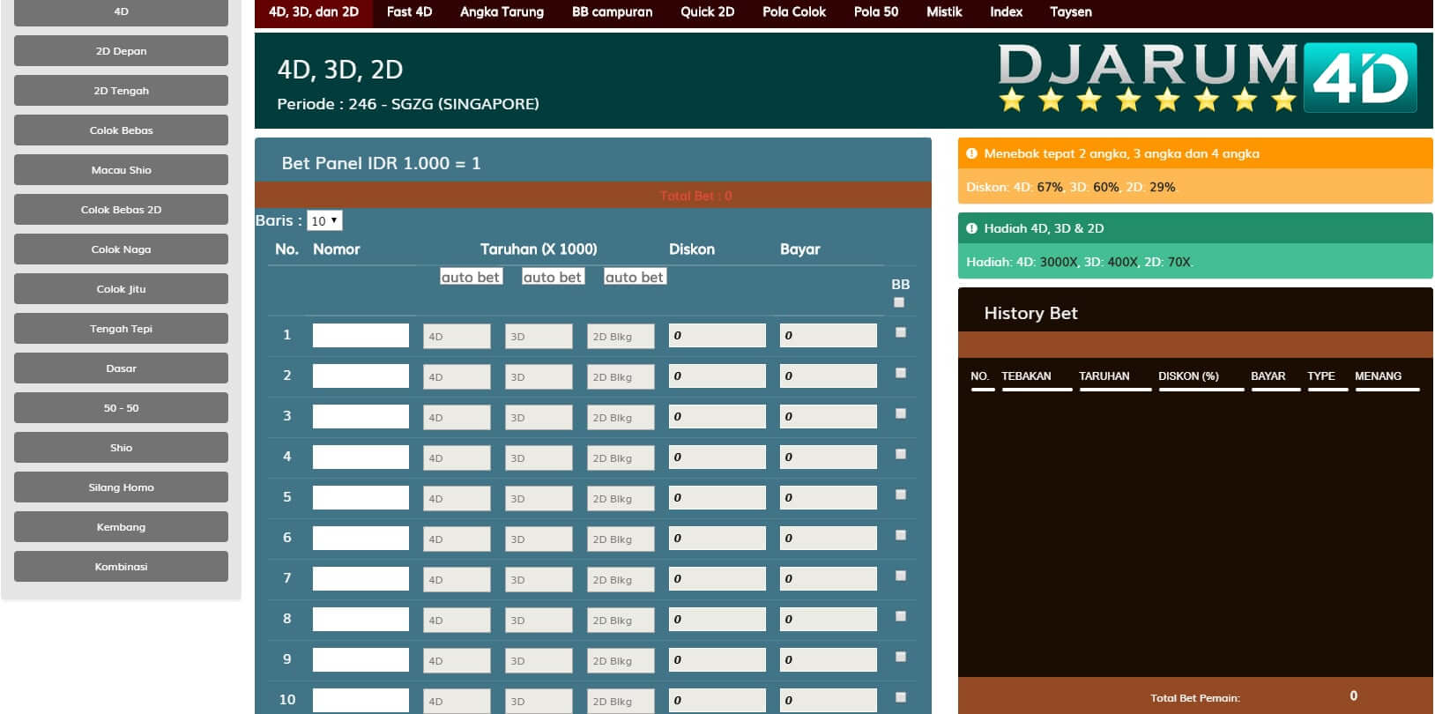Click the Total Bet : 0 label
This screenshot has width=1435, height=714.
pos(695,196)
